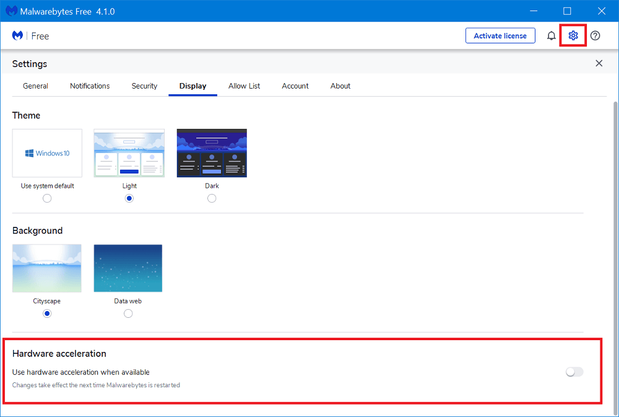Screen dimensions: 619x417
Task: Toggle hardware acceleration switch
Action: click(574, 372)
